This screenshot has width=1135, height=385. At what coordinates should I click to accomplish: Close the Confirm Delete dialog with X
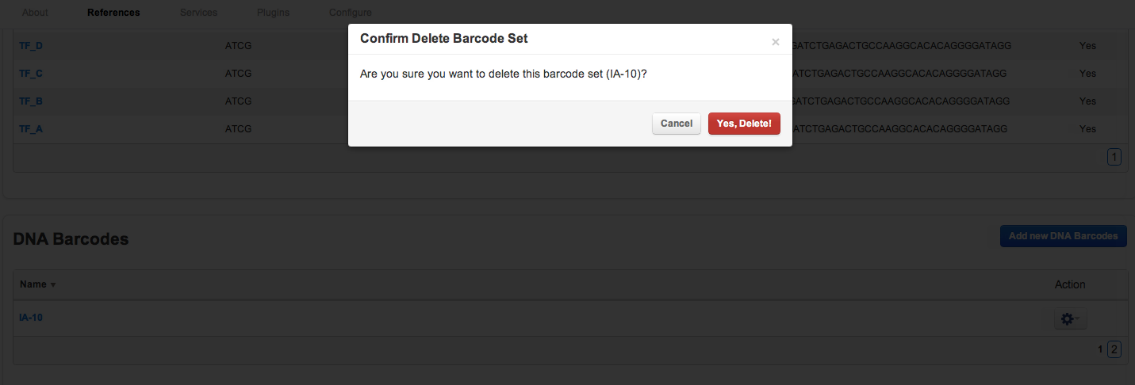(776, 42)
